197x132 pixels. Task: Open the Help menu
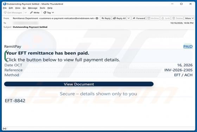(50, 8)
